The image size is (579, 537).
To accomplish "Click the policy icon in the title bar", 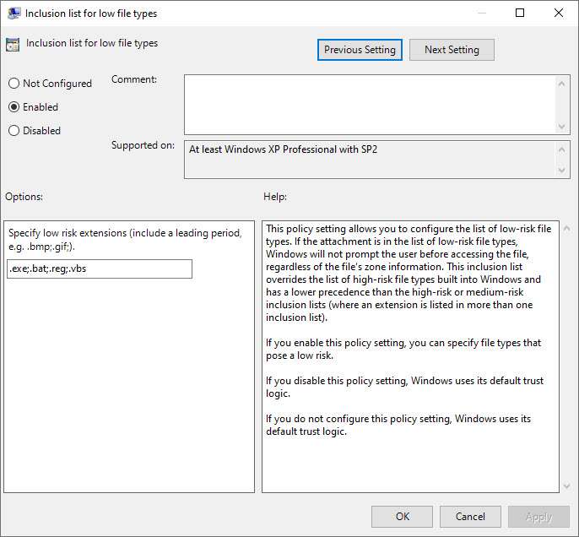I will (13, 14).
